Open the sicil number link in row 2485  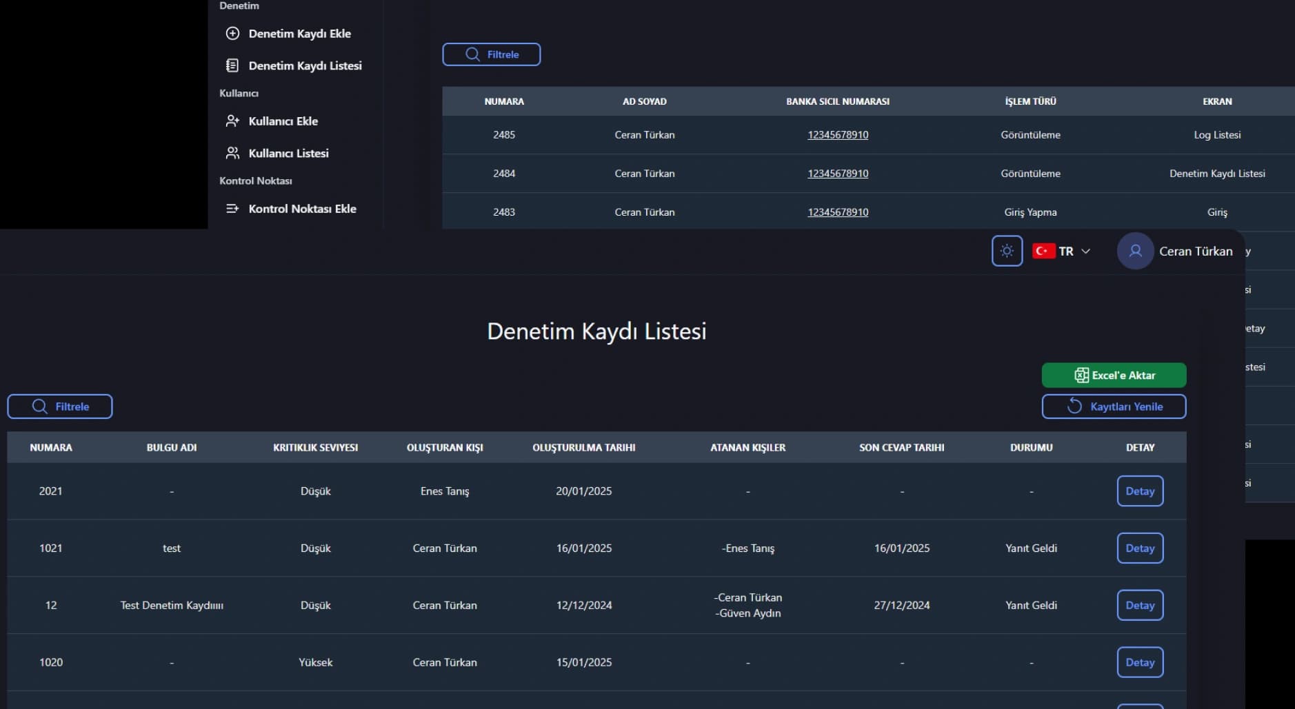[x=838, y=135]
